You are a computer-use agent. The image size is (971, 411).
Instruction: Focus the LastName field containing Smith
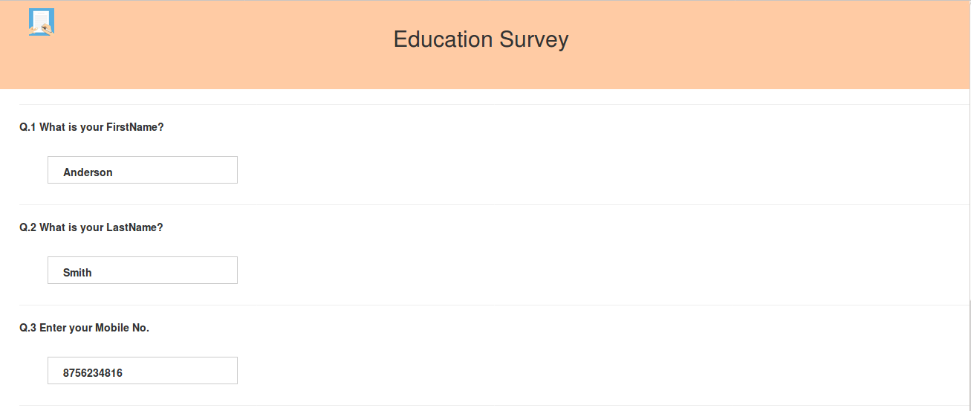[x=143, y=271]
